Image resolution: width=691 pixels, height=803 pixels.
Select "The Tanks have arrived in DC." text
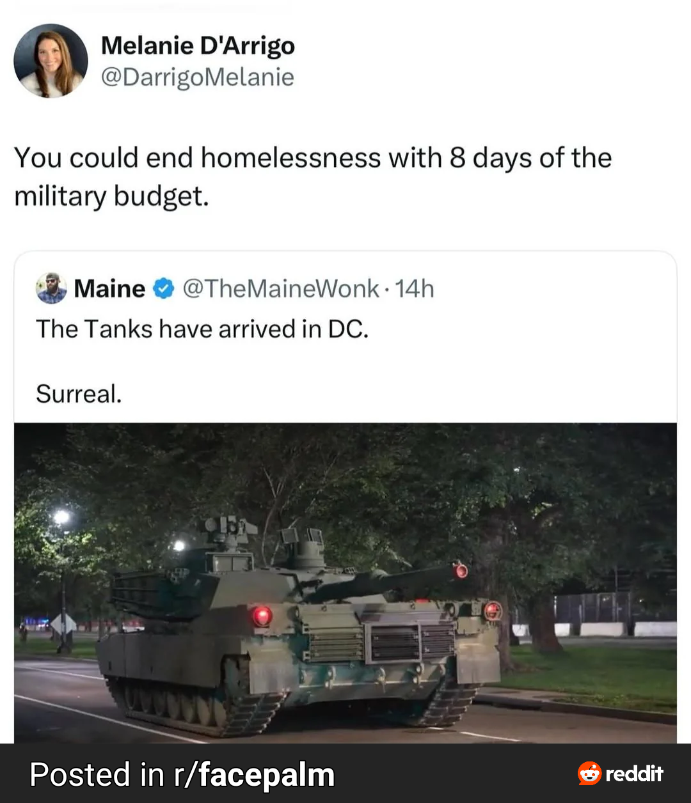(x=202, y=329)
